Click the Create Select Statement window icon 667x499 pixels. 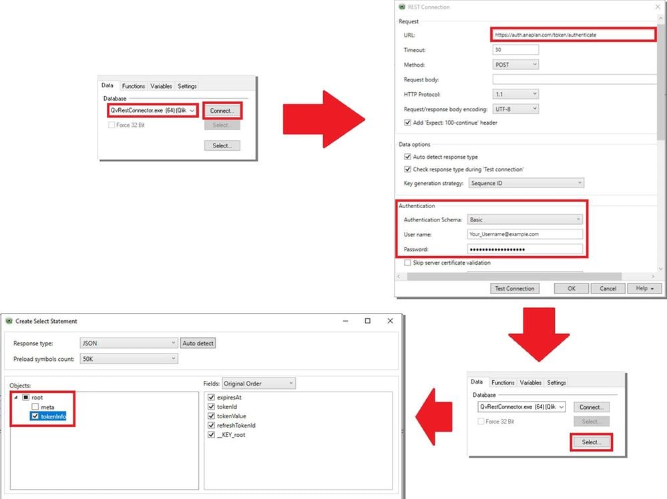(9, 321)
